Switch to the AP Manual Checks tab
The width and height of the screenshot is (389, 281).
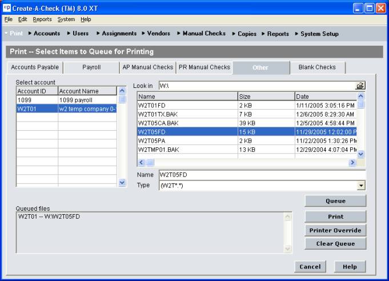click(148, 67)
